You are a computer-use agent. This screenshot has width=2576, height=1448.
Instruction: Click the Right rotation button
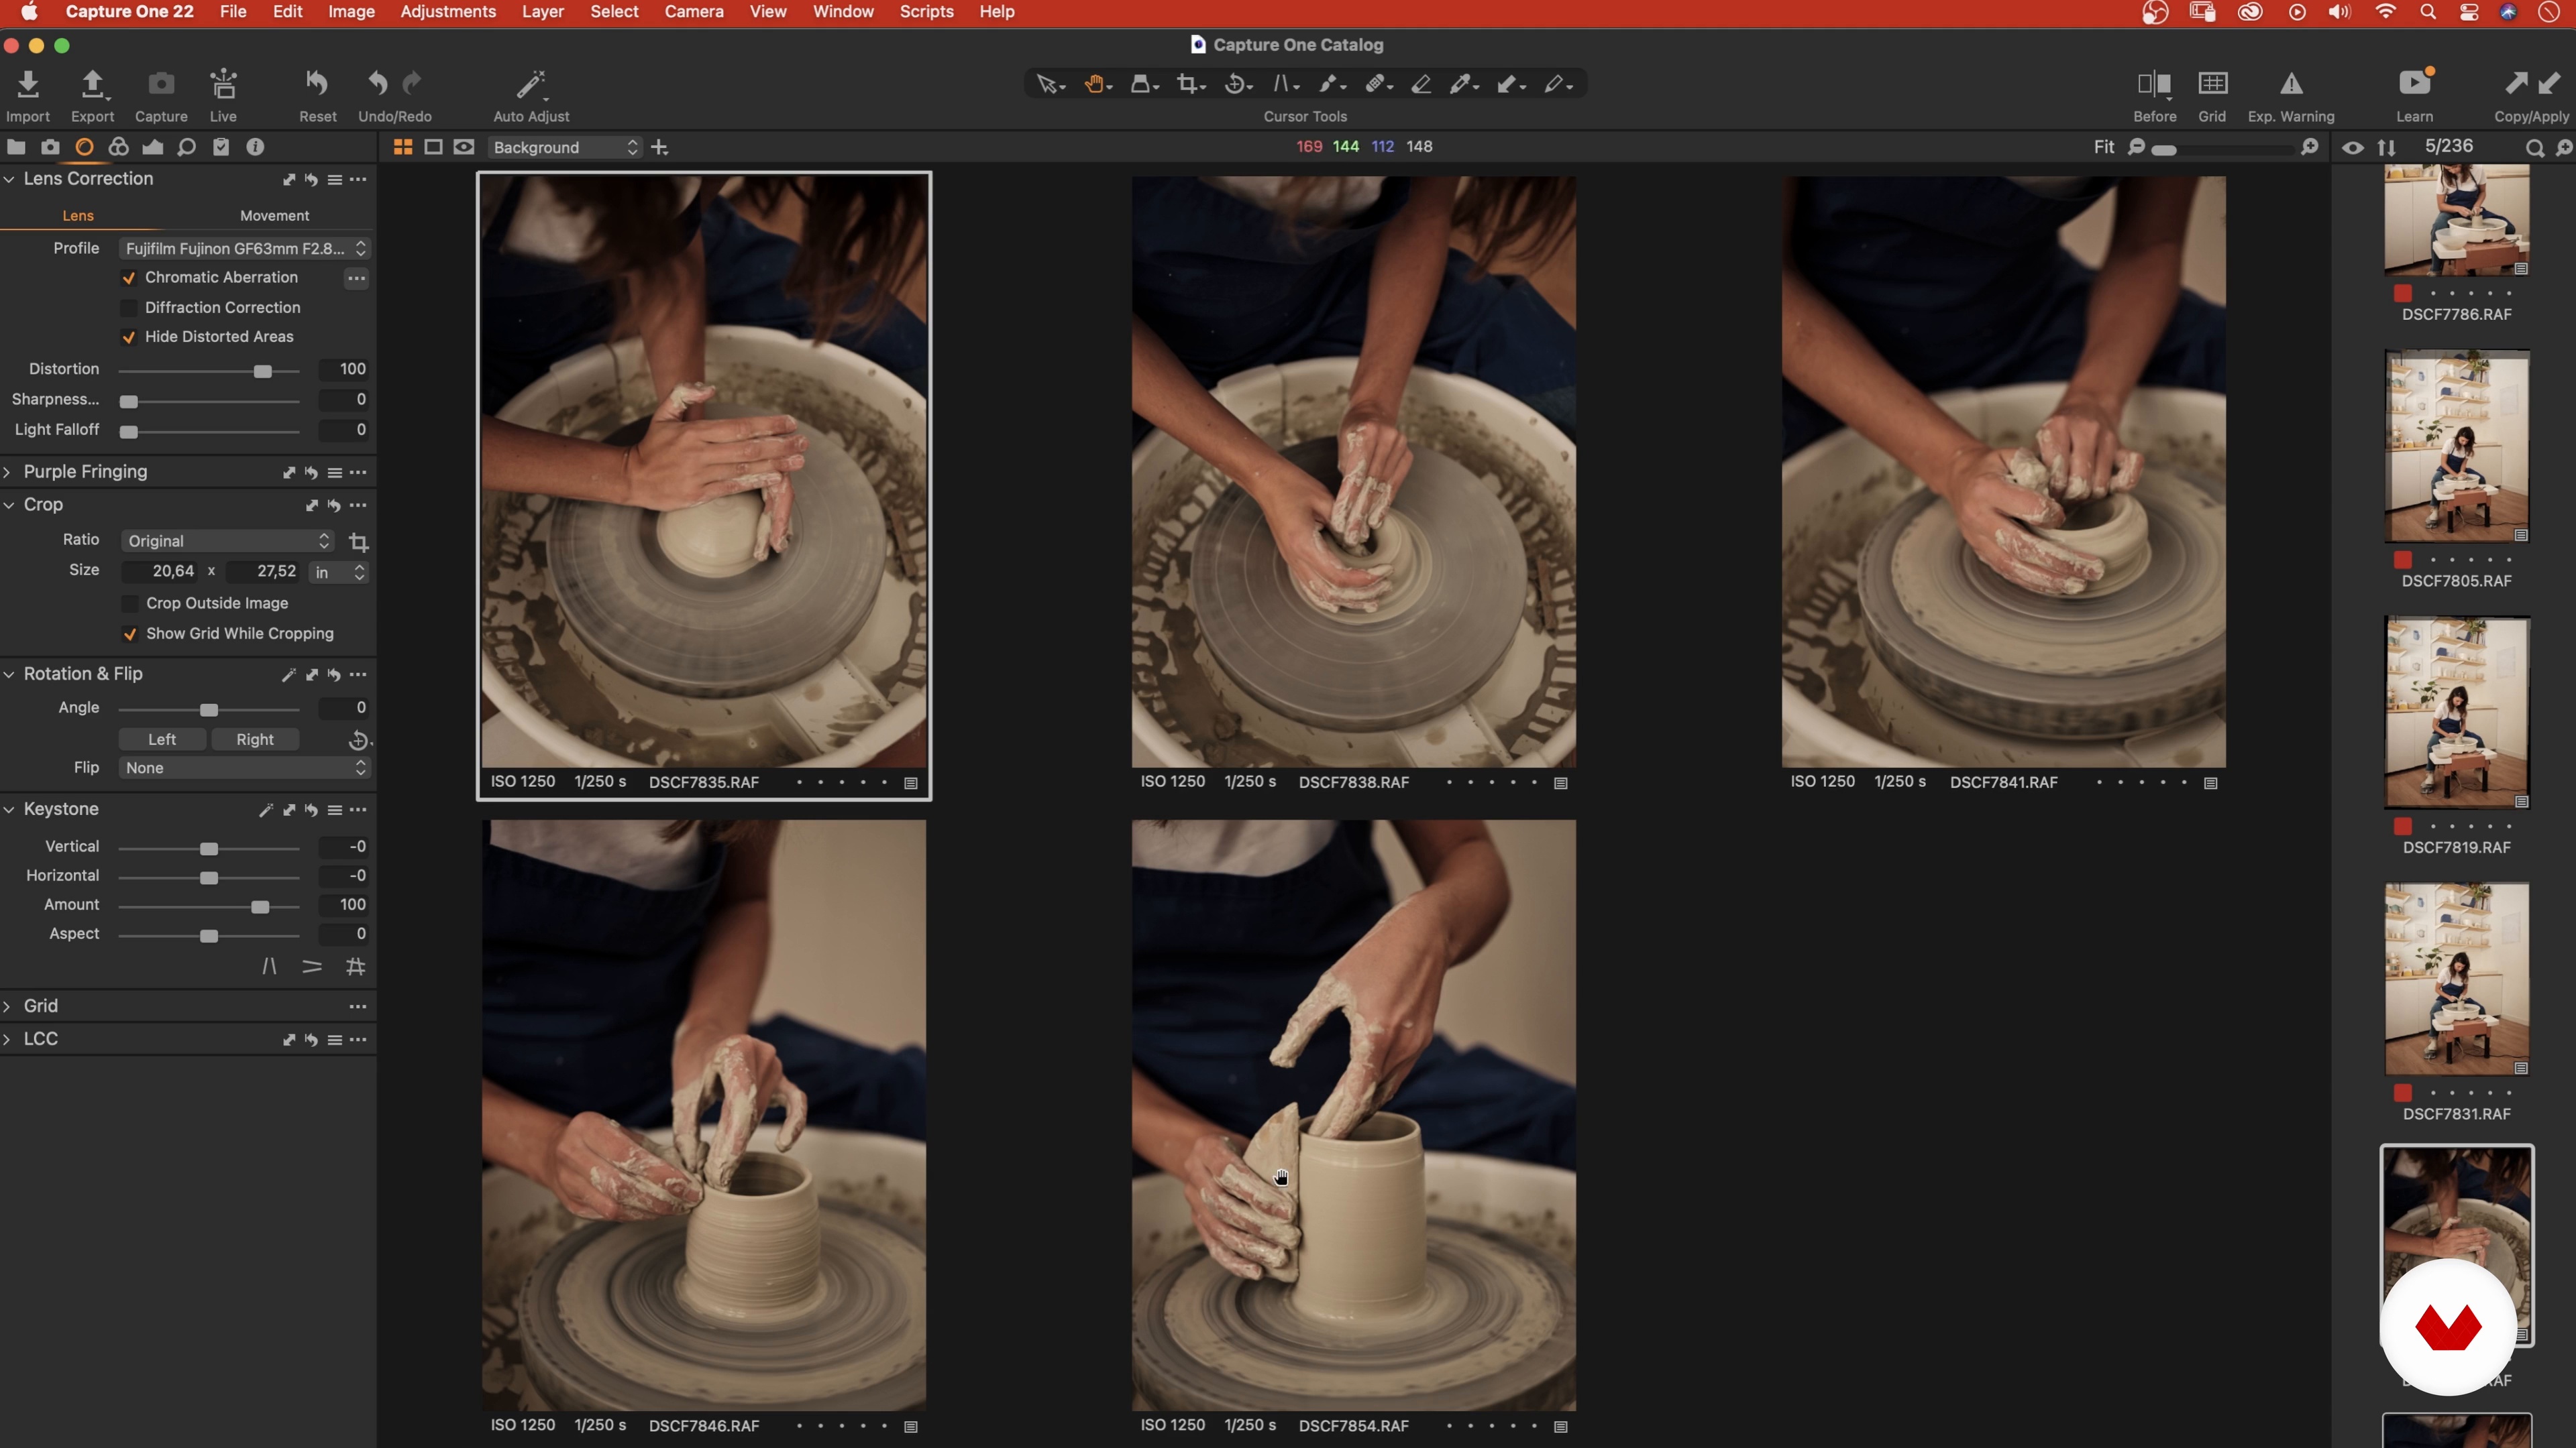(255, 741)
